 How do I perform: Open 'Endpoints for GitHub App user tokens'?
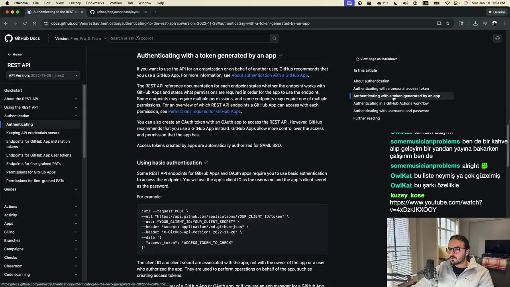[39, 155]
